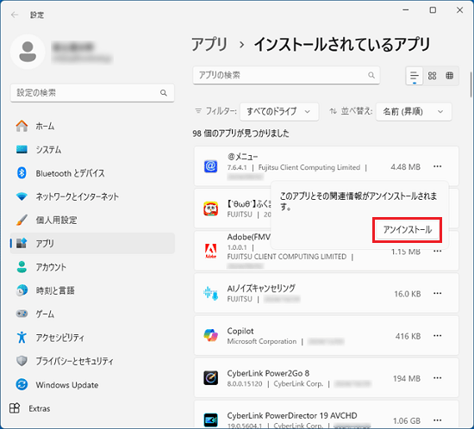Image resolution: width=474 pixels, height=429 pixels.
Task: Select アプリ in the sidebar
Action: [92, 243]
